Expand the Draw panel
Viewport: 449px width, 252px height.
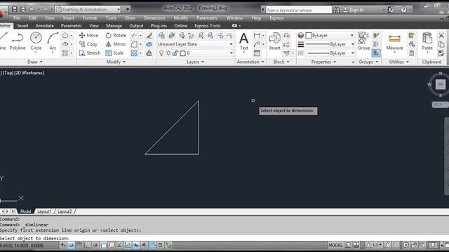pos(35,62)
